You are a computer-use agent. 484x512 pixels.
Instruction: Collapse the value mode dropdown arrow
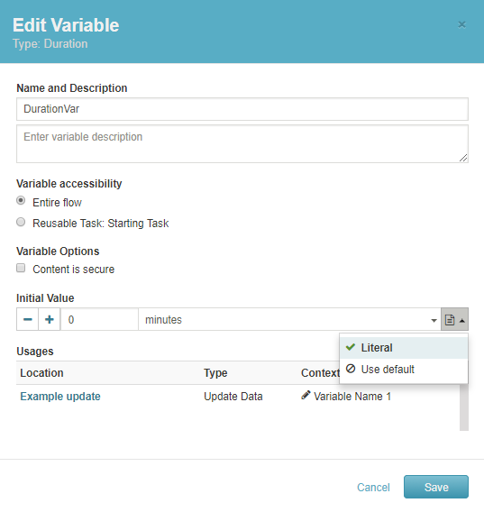(462, 321)
